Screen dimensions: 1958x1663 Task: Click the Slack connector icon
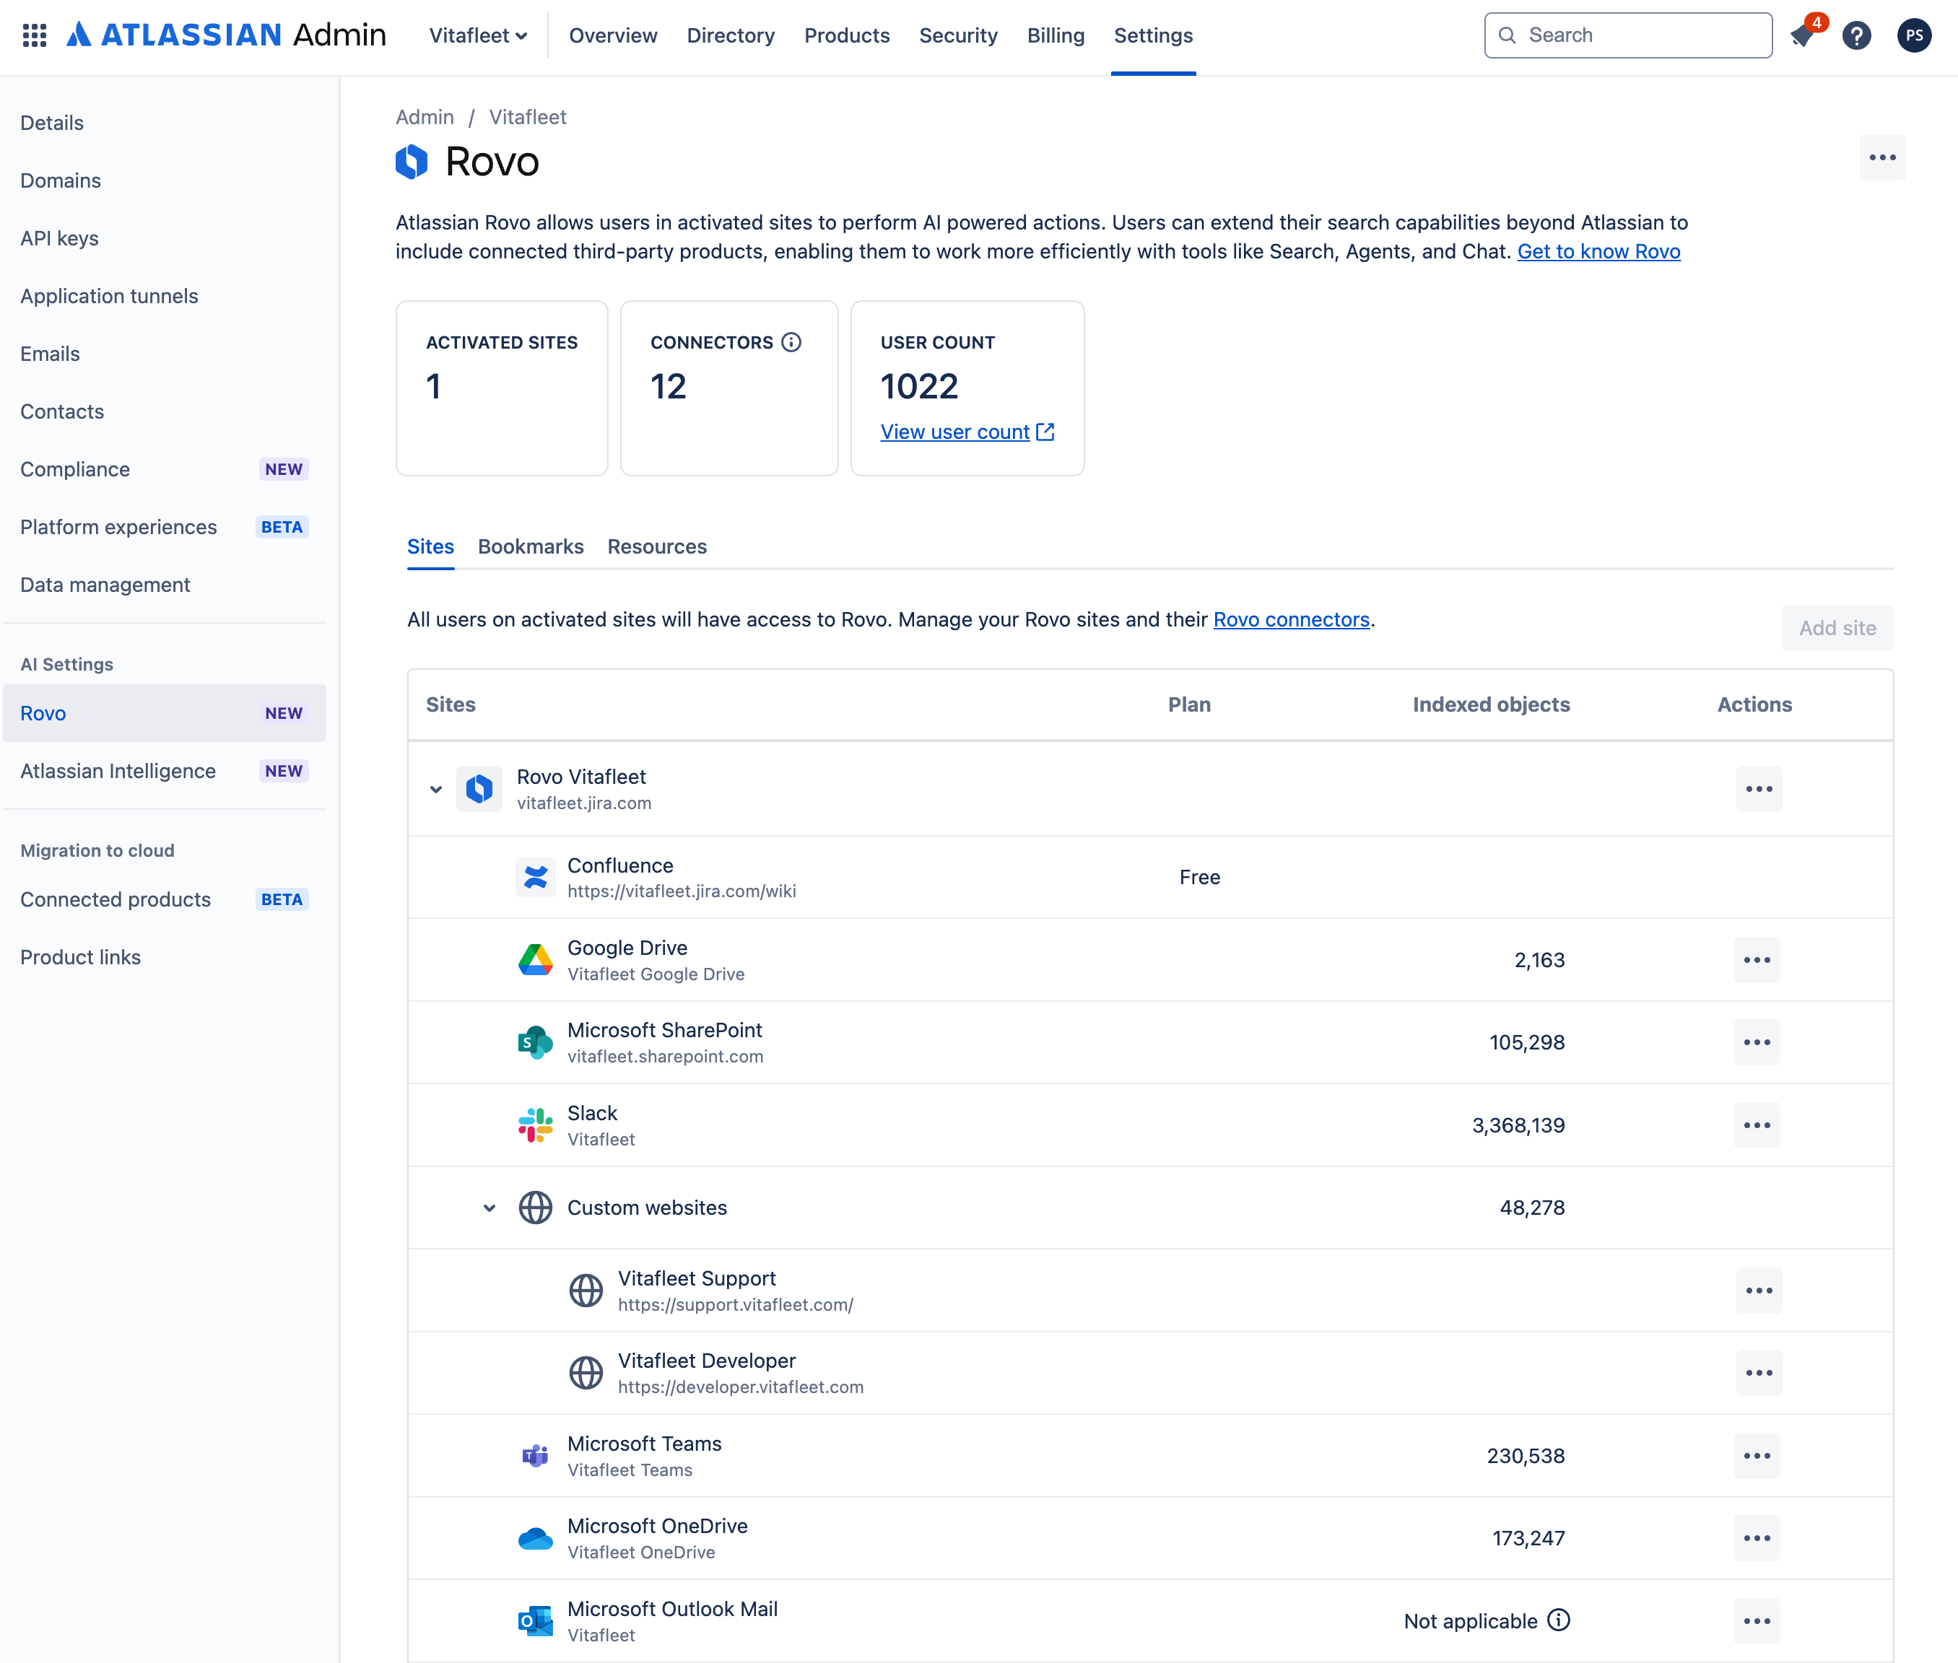pos(535,1124)
